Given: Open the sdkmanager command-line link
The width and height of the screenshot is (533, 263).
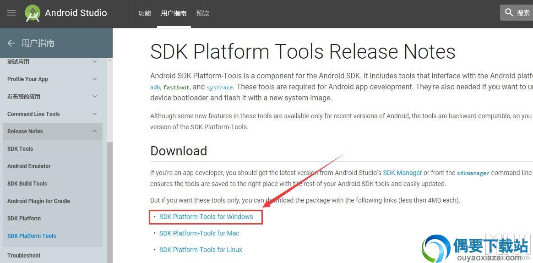Looking at the screenshot, I should (x=473, y=173).
